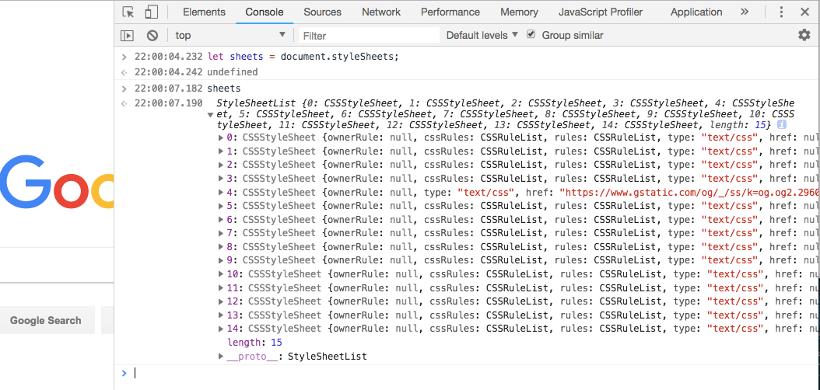Switch to the Elements tab
This screenshot has height=390, width=820.
point(204,12)
